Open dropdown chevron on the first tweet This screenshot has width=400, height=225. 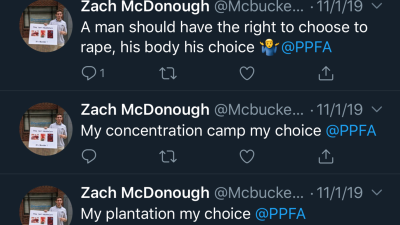[377, 7]
